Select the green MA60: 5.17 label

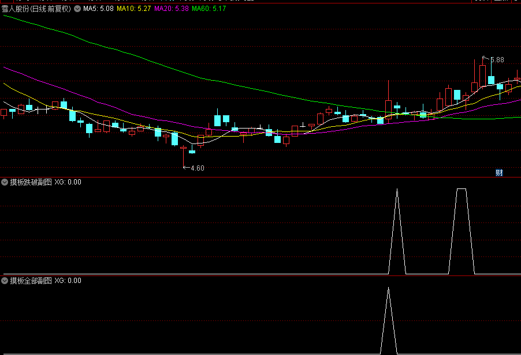pyautogui.click(x=209, y=9)
